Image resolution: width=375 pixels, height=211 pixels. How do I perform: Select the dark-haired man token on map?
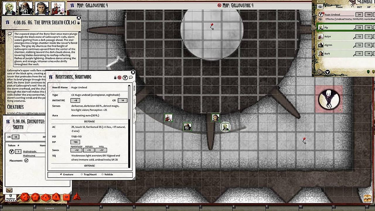[216, 118]
